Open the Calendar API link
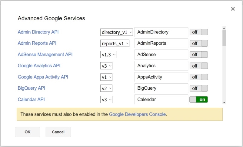 31,99
